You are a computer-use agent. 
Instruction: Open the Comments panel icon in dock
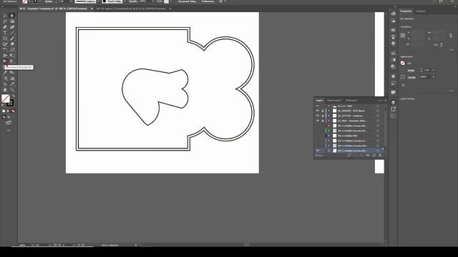(x=393, y=92)
